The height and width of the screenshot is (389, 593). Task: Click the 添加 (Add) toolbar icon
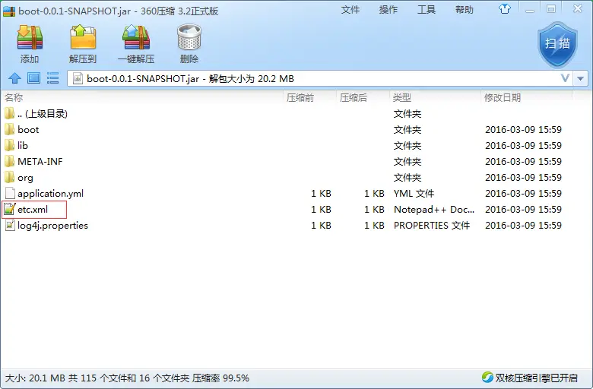click(30, 38)
